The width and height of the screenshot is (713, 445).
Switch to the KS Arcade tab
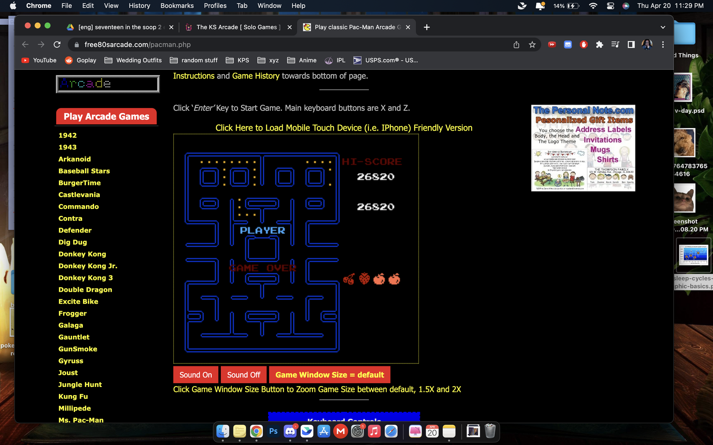coord(238,27)
